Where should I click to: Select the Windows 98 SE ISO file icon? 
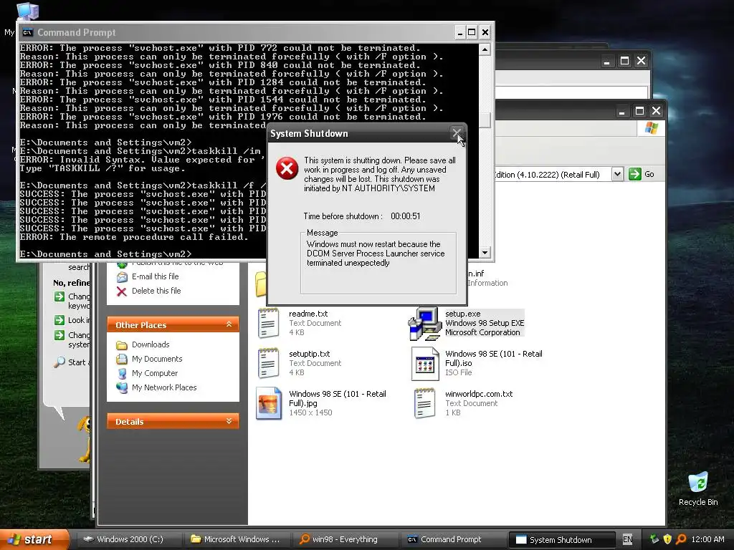[425, 363]
